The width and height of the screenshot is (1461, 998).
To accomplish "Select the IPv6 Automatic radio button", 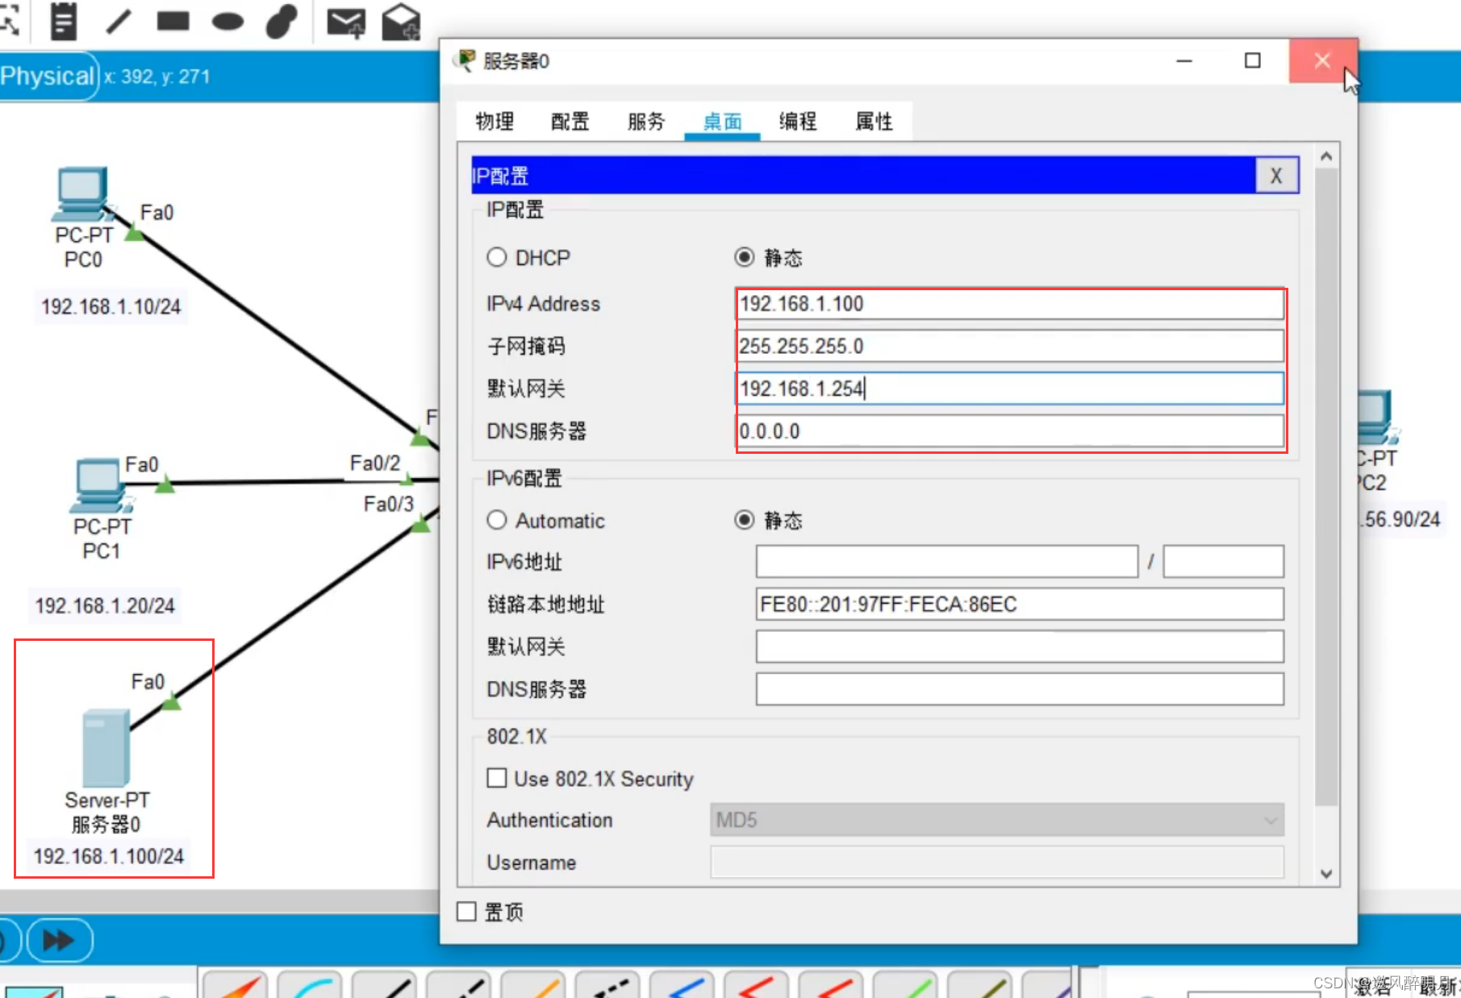I will pyautogui.click(x=497, y=520).
